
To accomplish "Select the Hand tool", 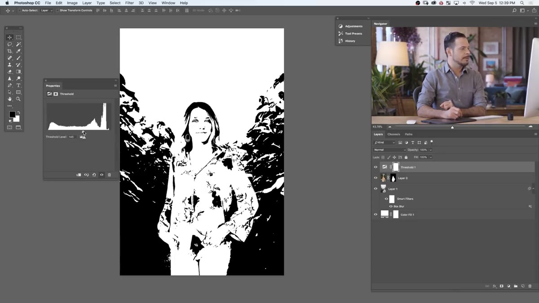I will [10, 99].
